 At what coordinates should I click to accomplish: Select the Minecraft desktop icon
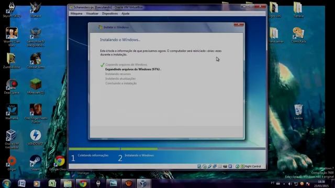click(36, 86)
